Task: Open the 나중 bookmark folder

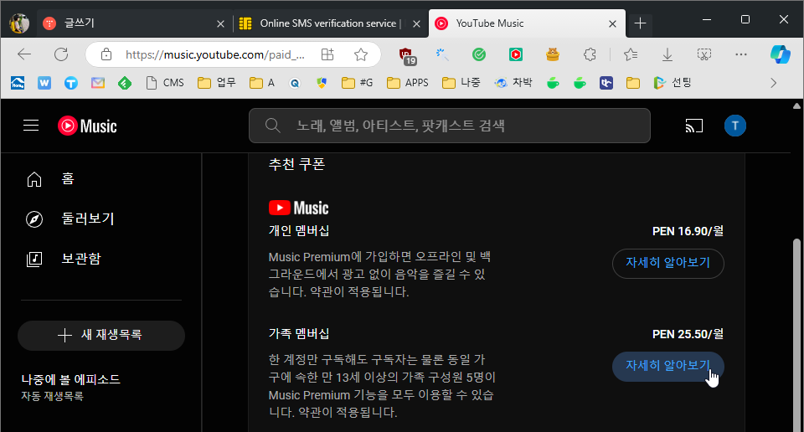Action: click(461, 83)
